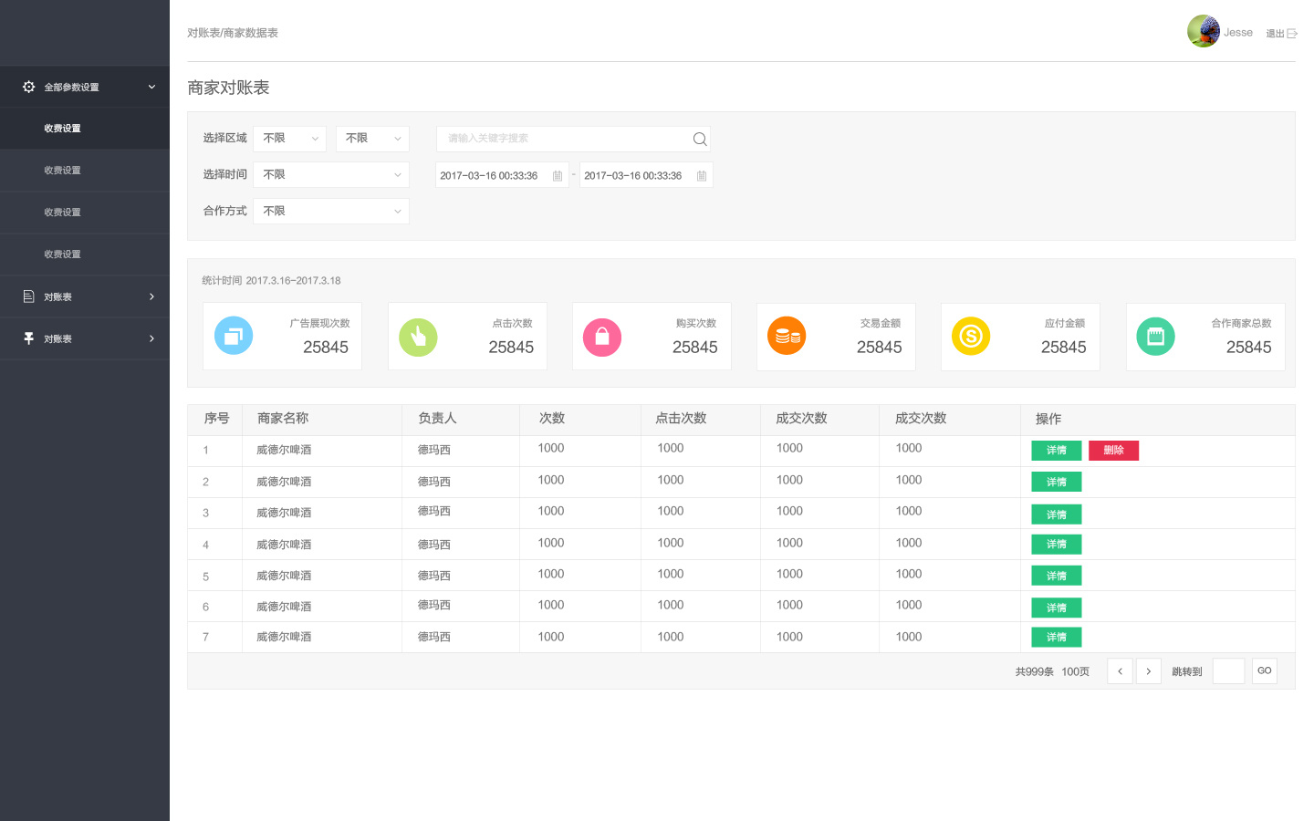The image size is (1314, 821).
Task: Click 详情 button in row 4
Action: pyautogui.click(x=1057, y=545)
